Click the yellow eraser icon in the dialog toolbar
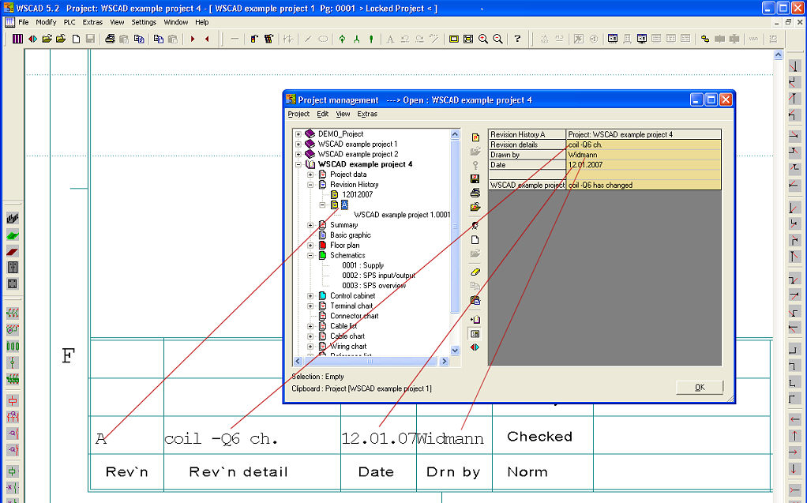This screenshot has height=503, width=807. click(x=475, y=272)
